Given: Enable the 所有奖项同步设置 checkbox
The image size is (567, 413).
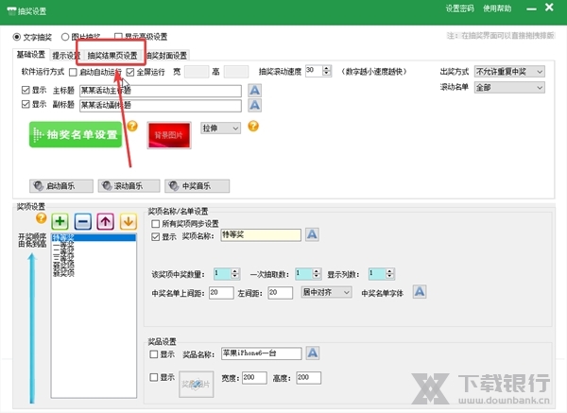Looking at the screenshot, I should [156, 224].
